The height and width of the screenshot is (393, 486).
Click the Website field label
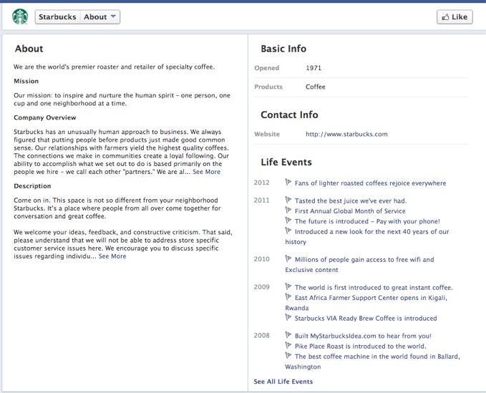coord(267,134)
